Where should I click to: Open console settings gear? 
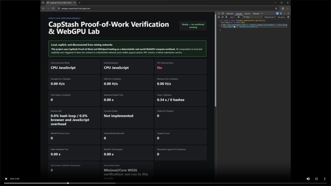point(288,17)
